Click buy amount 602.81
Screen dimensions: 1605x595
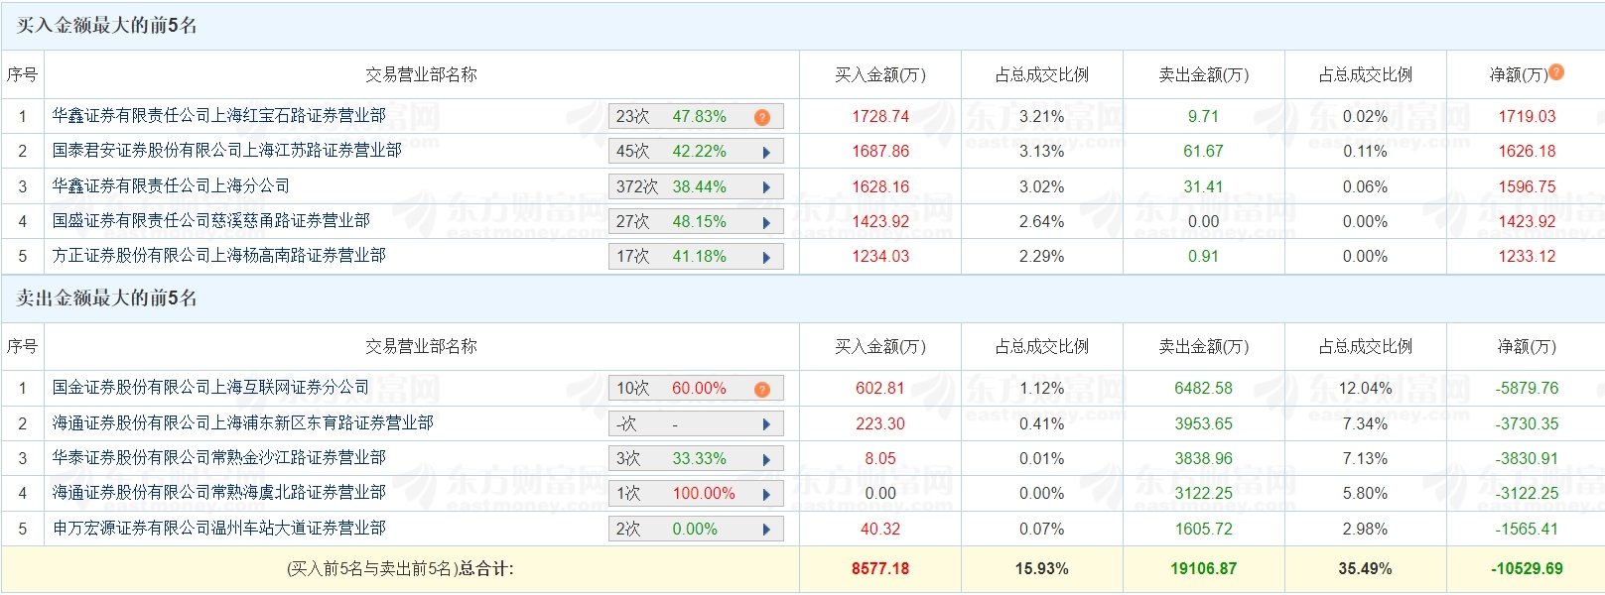point(880,388)
